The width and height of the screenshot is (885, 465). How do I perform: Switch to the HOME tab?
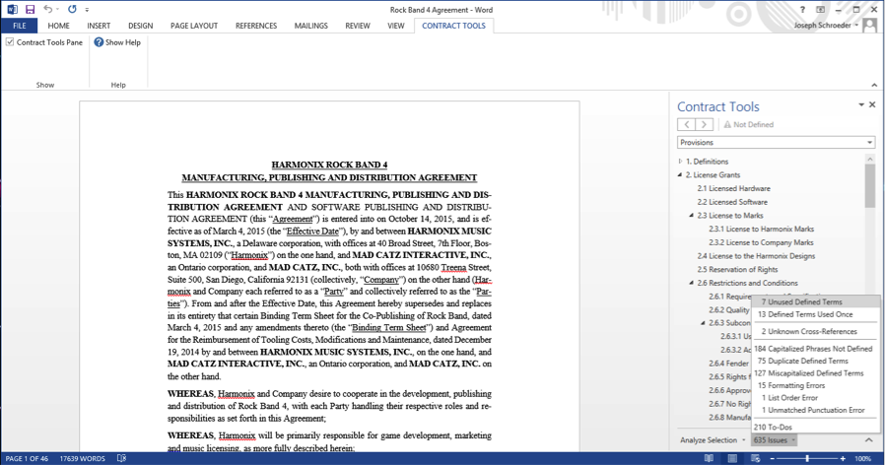tap(59, 26)
